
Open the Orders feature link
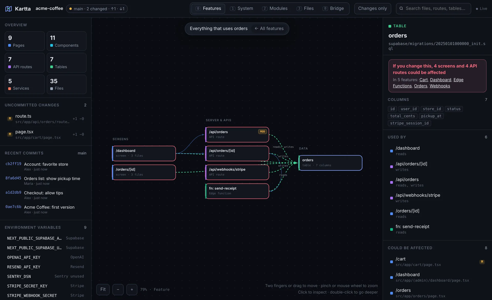pos(421,86)
